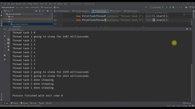Open the profiler dropdown arrow in toolbar
This screenshot has width=195, height=109.
click(179, 7)
